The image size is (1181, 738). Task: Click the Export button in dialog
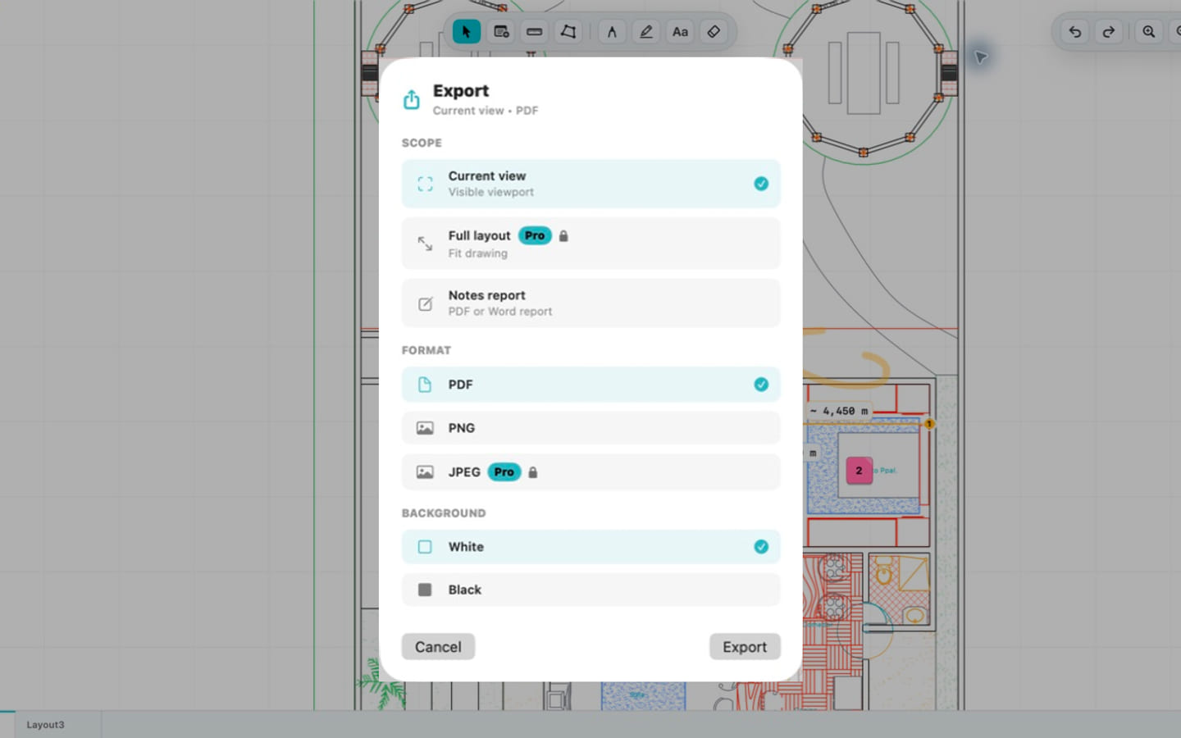[x=745, y=647]
